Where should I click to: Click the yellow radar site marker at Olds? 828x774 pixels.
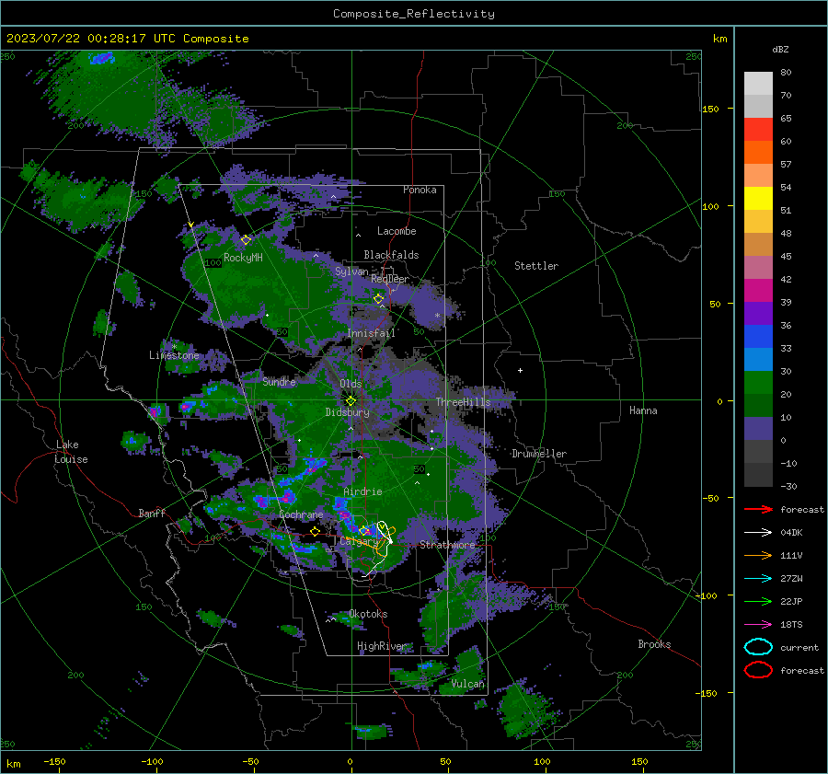point(351,400)
